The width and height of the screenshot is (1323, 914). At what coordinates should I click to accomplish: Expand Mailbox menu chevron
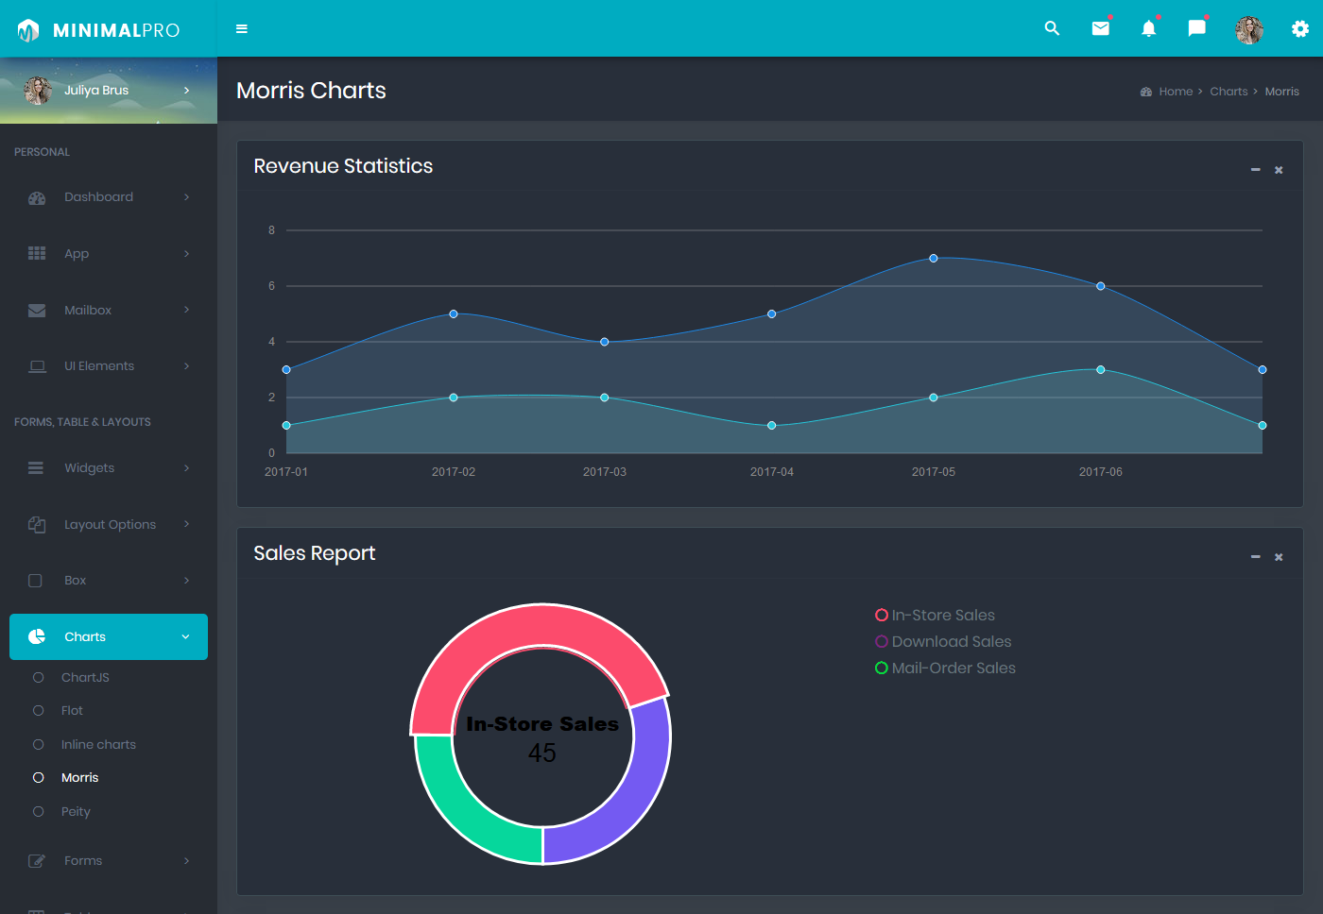(x=186, y=310)
